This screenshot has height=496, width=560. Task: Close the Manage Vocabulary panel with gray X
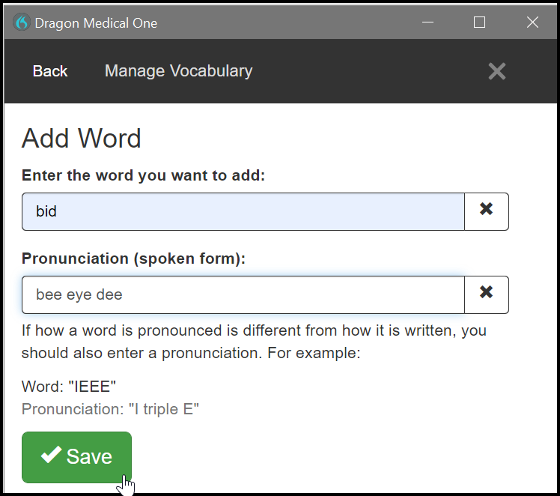point(497,71)
